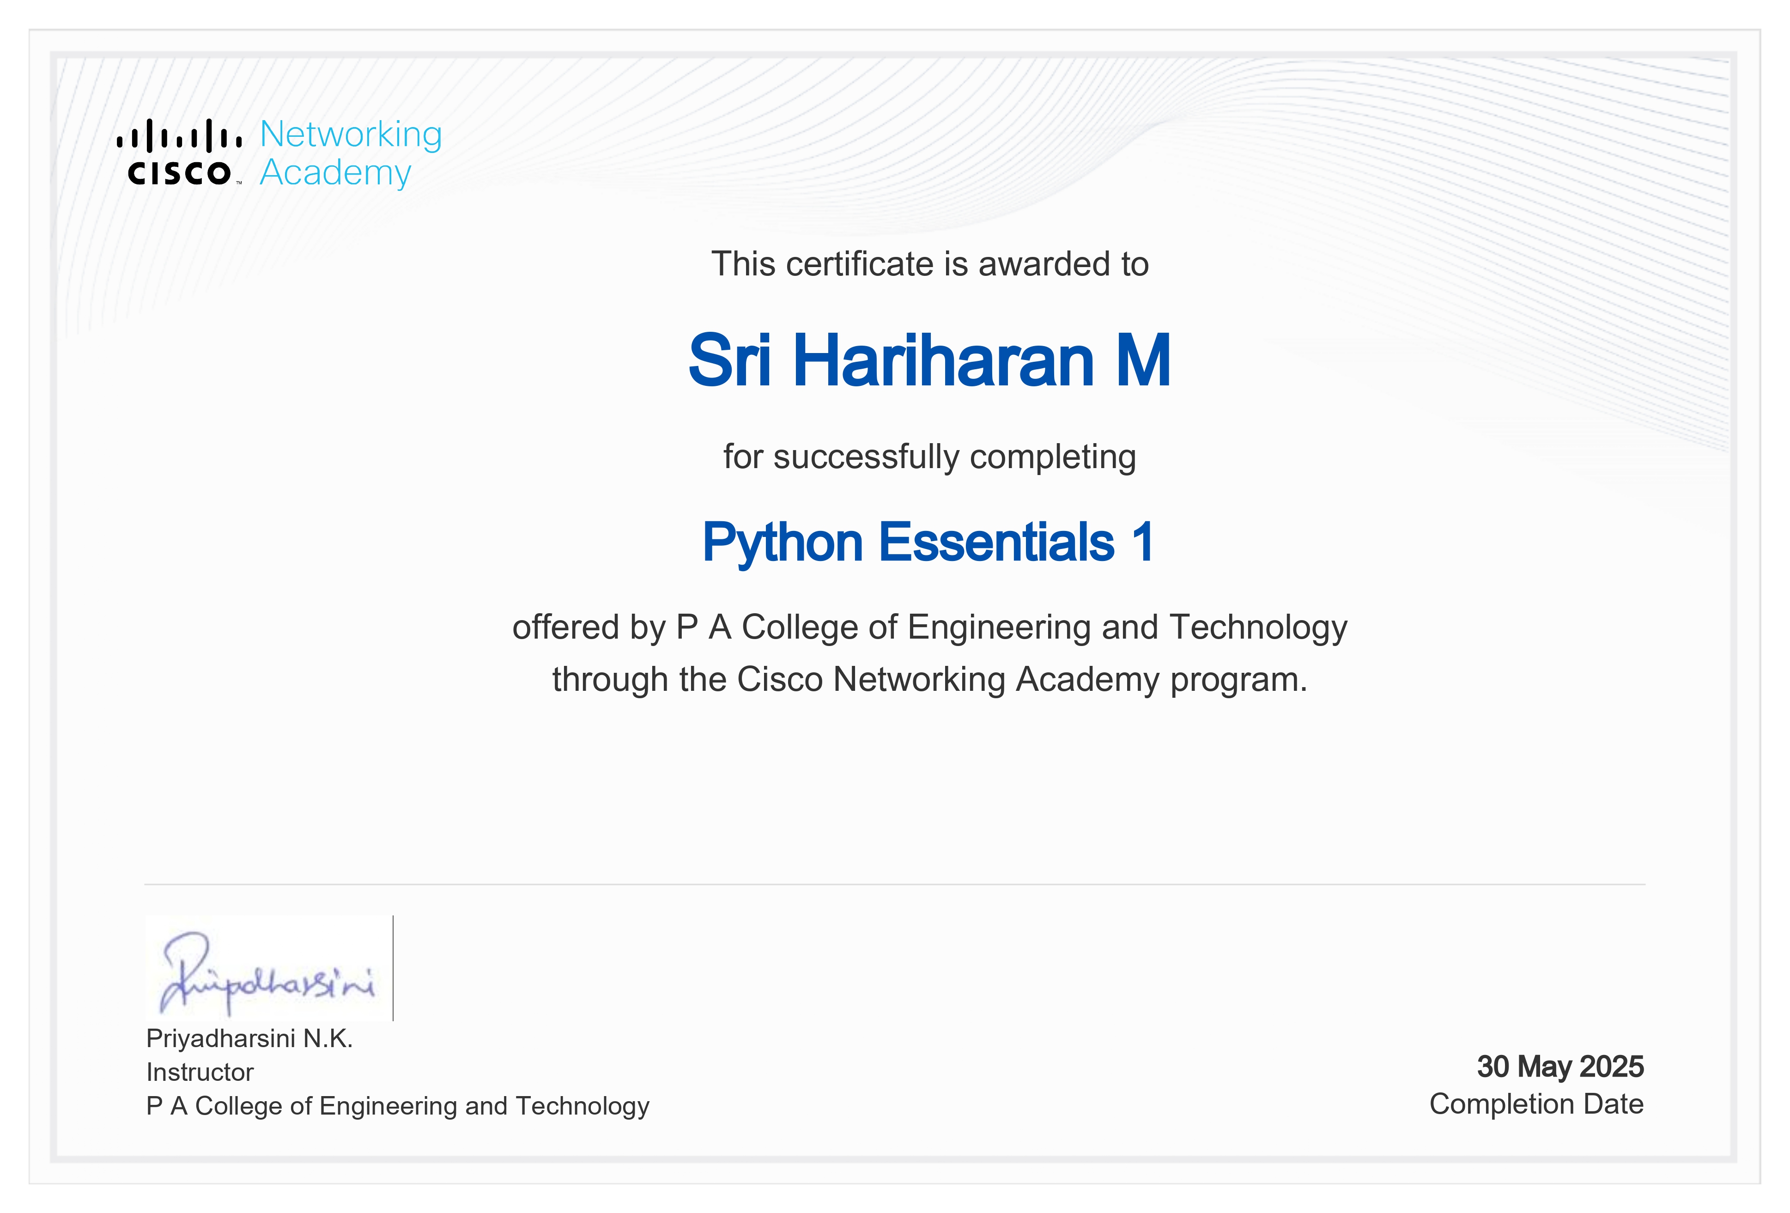Click the 'Instructor' title label
Screen dimensions: 1790x1213
[200, 1072]
